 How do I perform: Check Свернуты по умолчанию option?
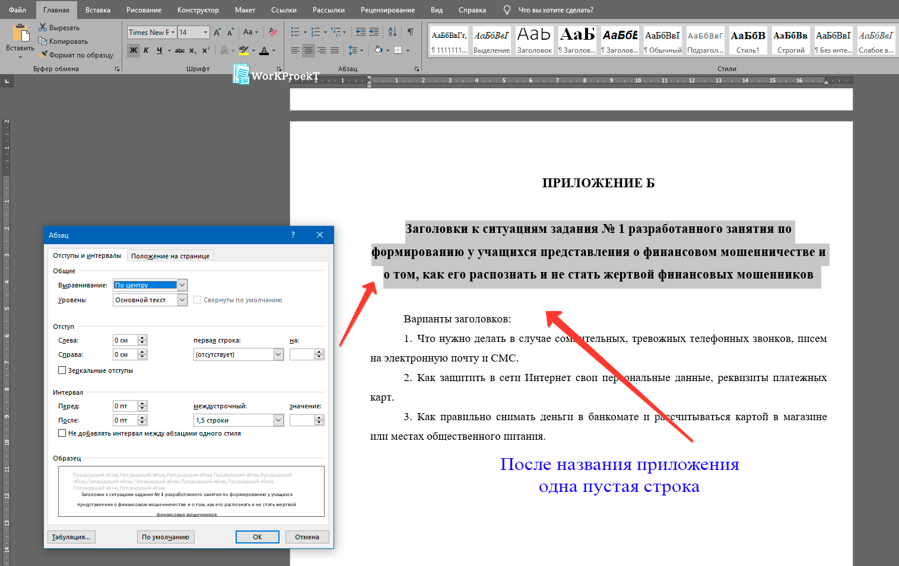point(197,299)
